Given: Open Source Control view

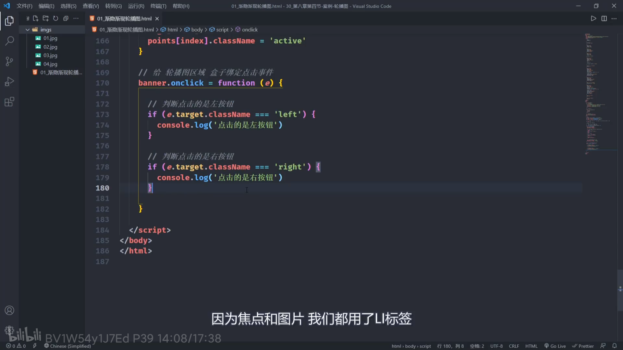Looking at the screenshot, I should [x=9, y=61].
